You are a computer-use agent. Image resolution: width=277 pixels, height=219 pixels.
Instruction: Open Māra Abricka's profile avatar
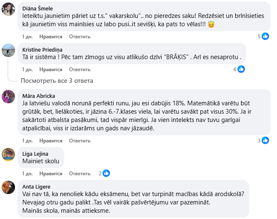(9, 96)
